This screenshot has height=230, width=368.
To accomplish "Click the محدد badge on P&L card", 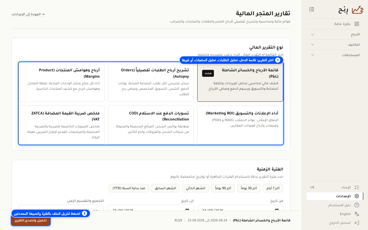I will (208, 73).
